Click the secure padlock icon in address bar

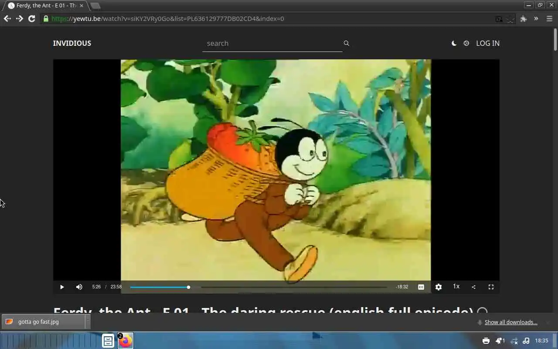click(46, 19)
